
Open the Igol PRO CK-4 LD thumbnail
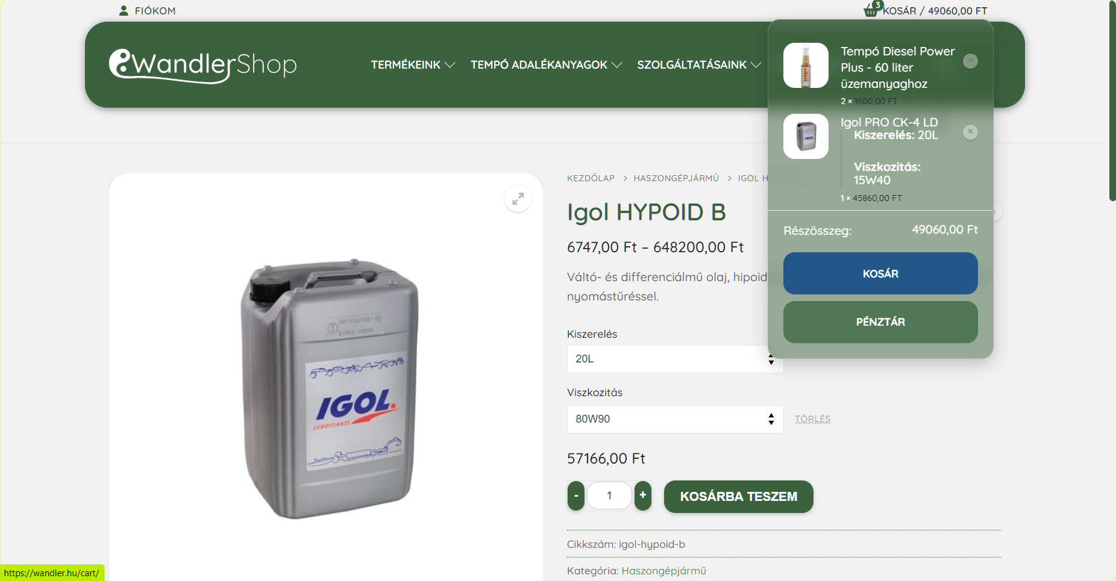pos(806,136)
